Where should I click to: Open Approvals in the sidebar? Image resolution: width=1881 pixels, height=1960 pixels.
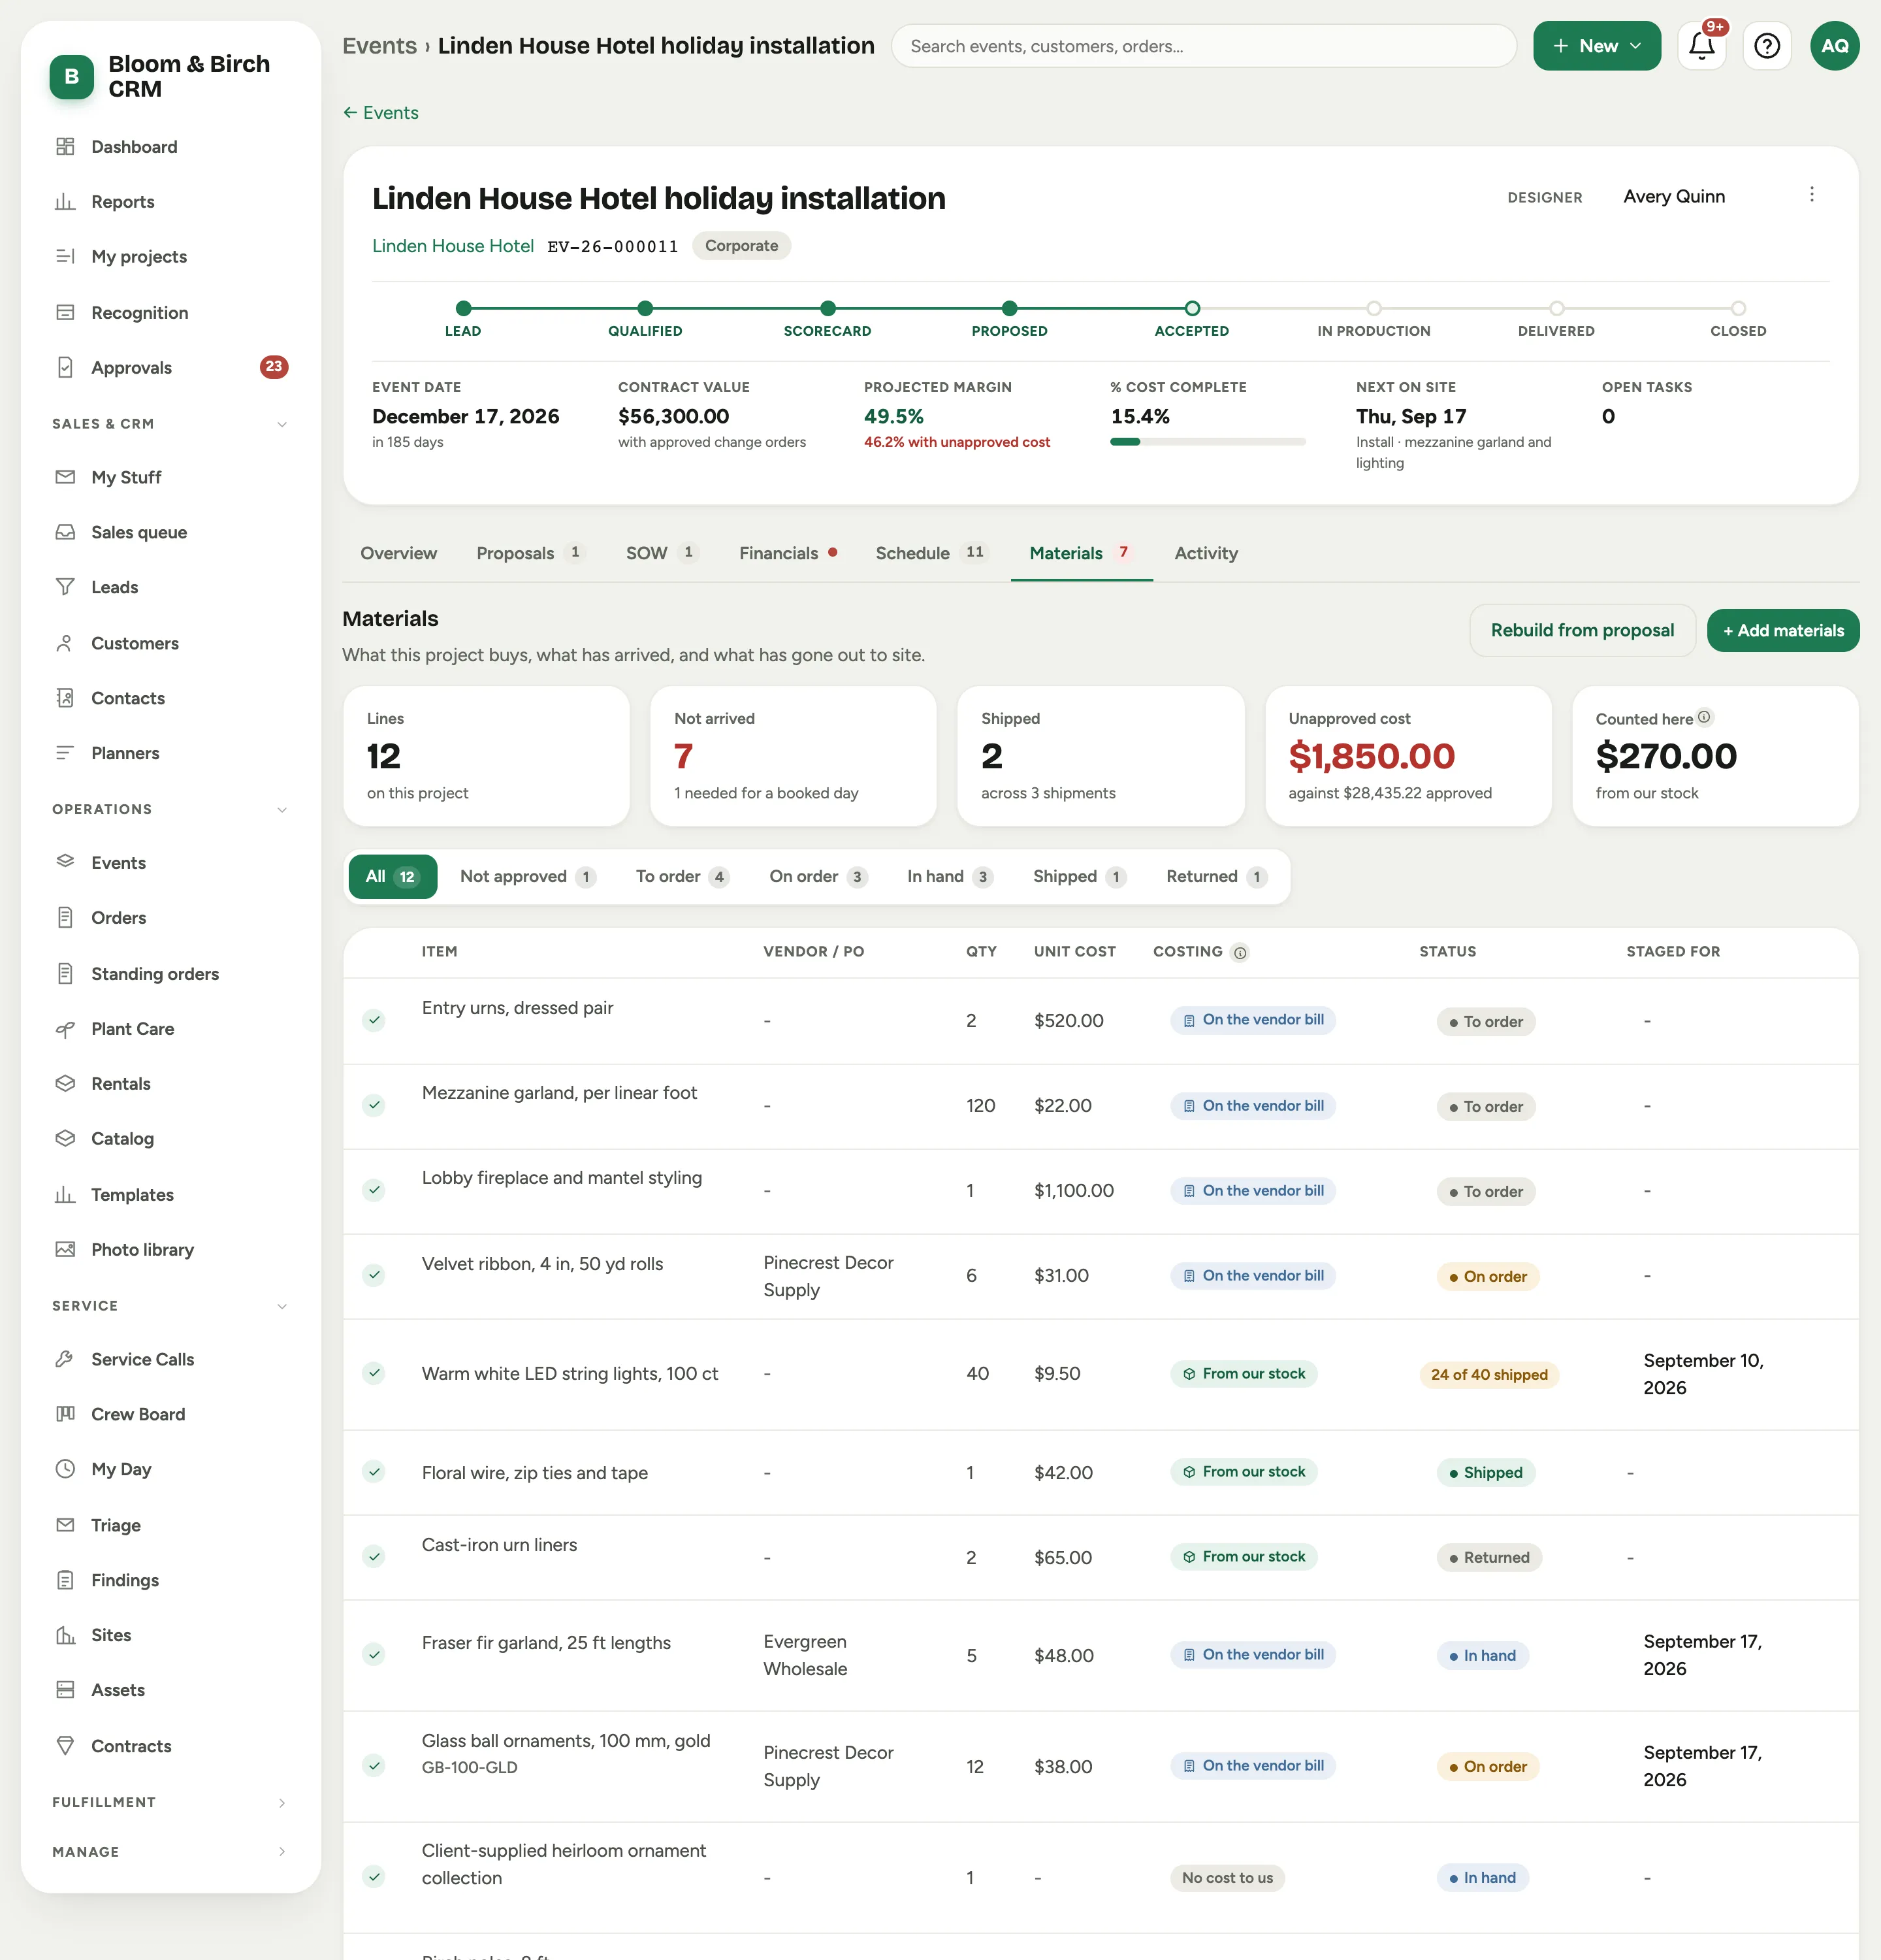click(x=171, y=368)
